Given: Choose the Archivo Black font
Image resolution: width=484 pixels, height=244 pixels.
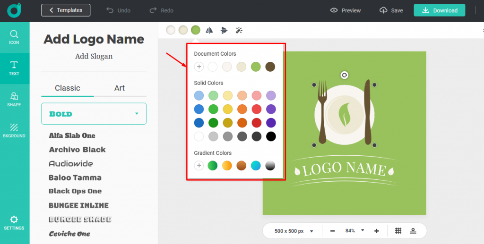Looking at the screenshot, I should [77, 150].
